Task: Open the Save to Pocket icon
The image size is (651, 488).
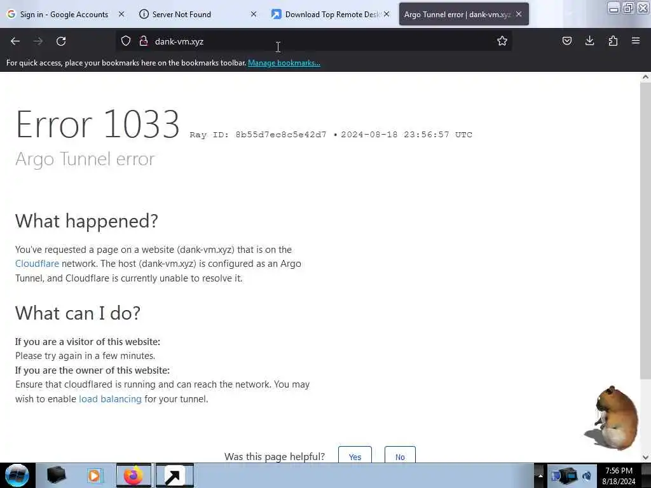Action: (566, 41)
